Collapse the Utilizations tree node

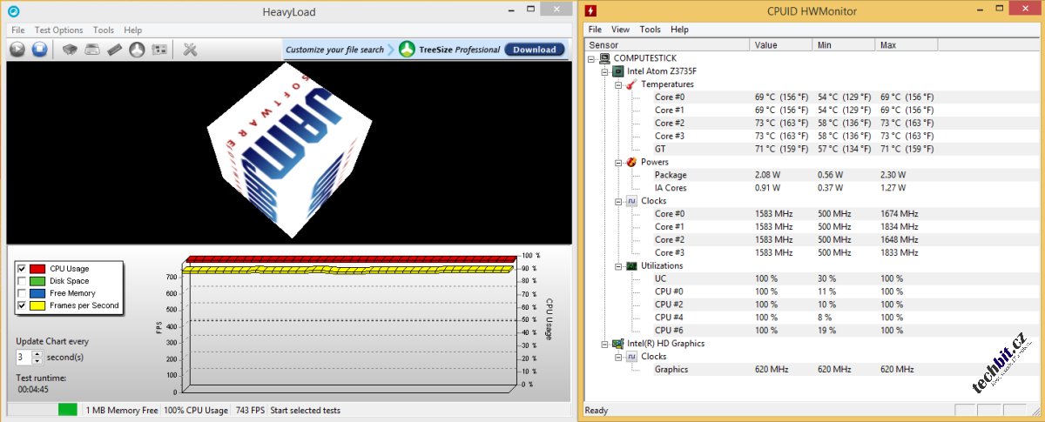tap(618, 266)
